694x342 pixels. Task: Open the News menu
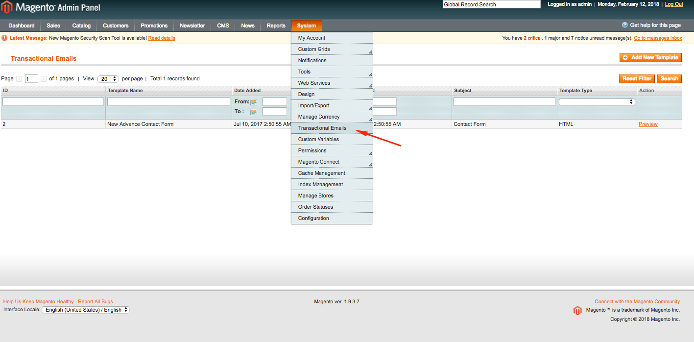point(248,25)
